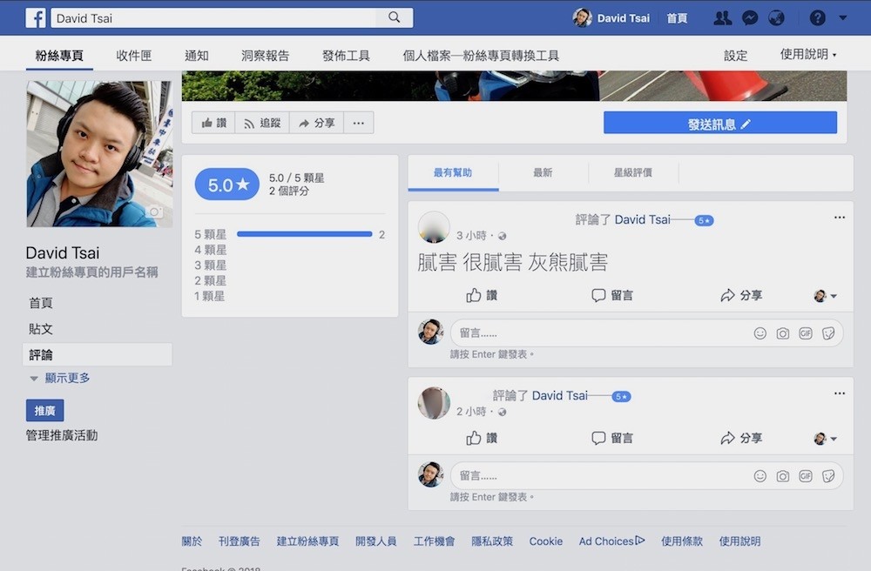Click the search magnifier icon
This screenshot has height=571, width=871.
pos(395,17)
